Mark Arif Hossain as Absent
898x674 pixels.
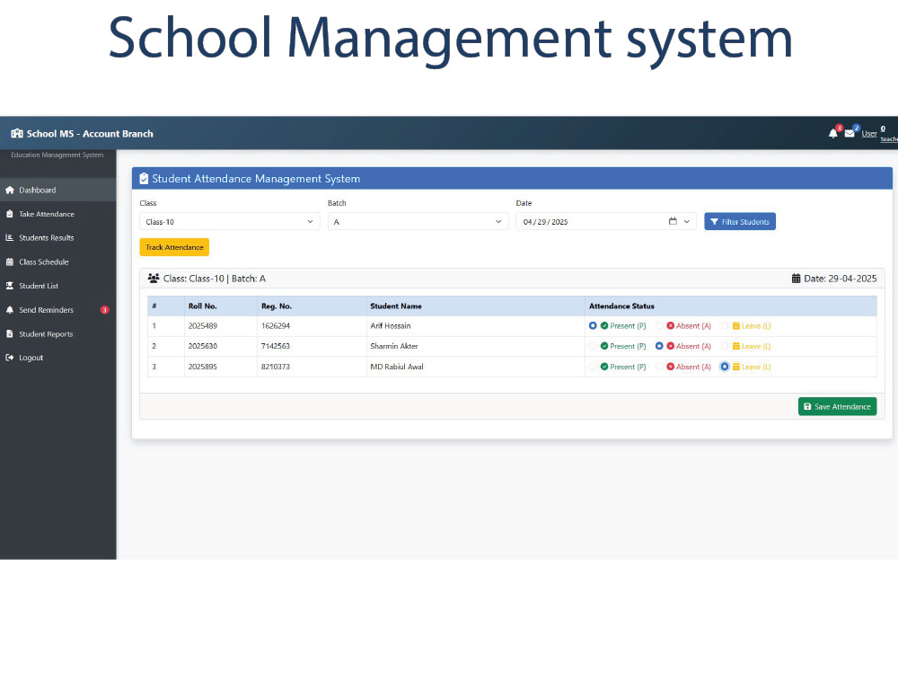[x=659, y=325]
